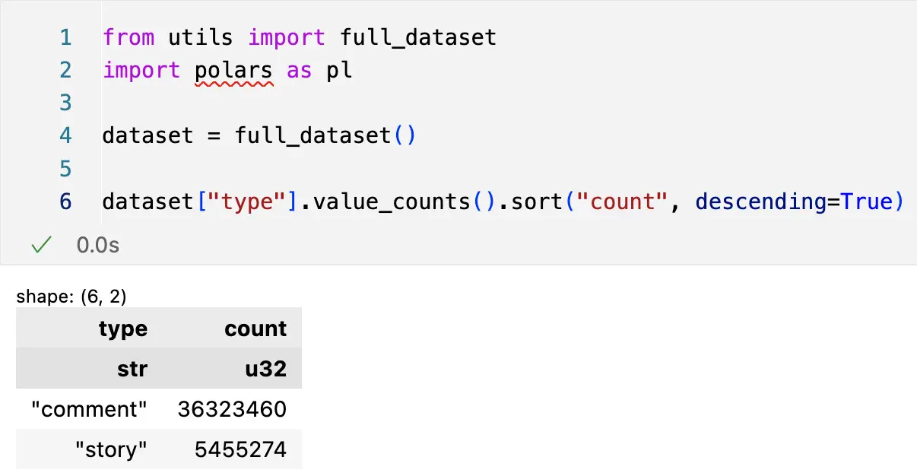Click line number 1 in the gutter
The height and width of the screenshot is (473, 917).
(x=65, y=37)
